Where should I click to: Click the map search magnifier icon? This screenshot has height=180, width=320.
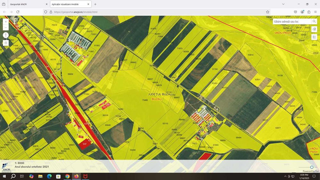click(x=314, y=21)
